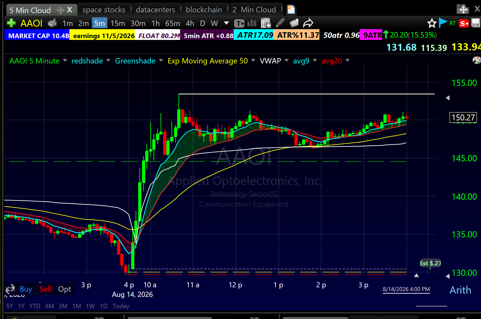Select the 1h timeframe
The width and height of the screenshot is (481, 319).
[x=155, y=24]
